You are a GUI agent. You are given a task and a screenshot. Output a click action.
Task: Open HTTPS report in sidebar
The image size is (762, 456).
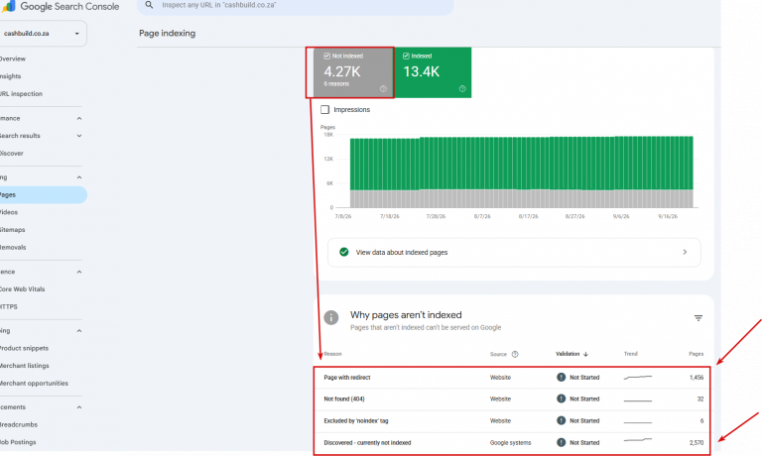click(9, 307)
